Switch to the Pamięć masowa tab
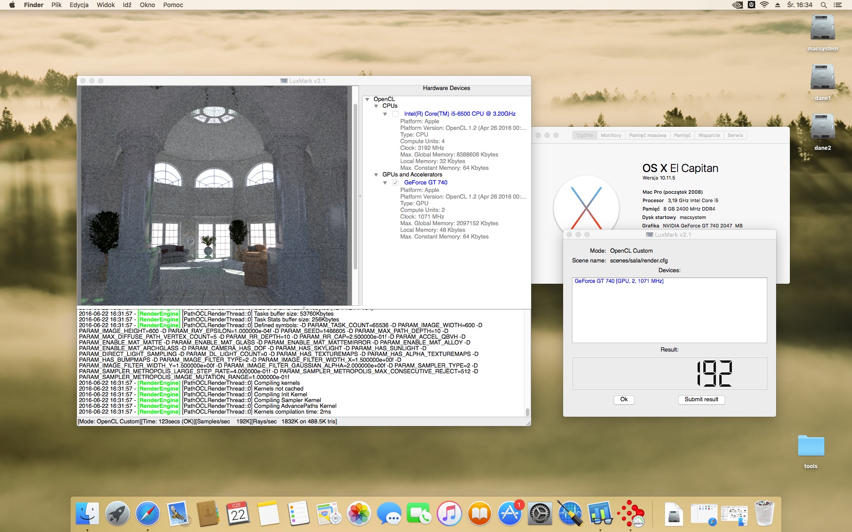This screenshot has height=532, width=852. 647,135
